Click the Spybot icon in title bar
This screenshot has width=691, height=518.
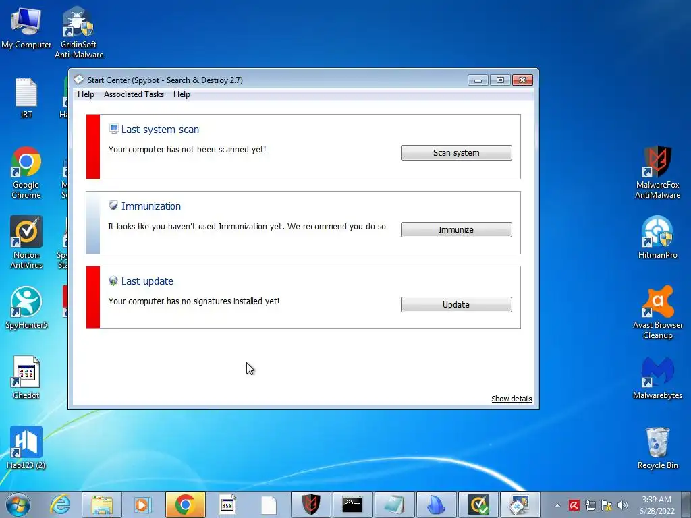tap(79, 80)
